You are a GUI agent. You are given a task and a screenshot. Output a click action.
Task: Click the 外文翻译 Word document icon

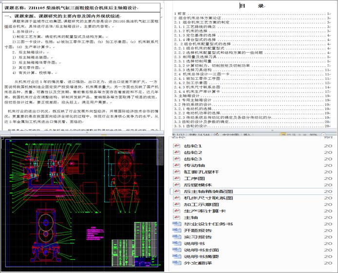click(x=177, y=263)
